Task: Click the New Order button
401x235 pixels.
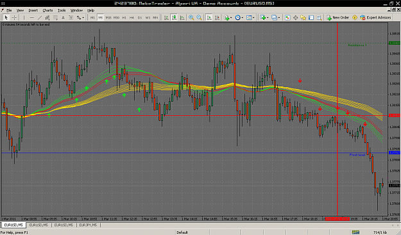Action: (x=337, y=17)
